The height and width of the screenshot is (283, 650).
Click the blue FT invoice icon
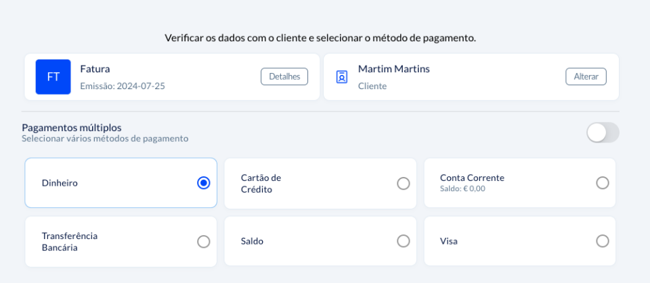click(53, 77)
